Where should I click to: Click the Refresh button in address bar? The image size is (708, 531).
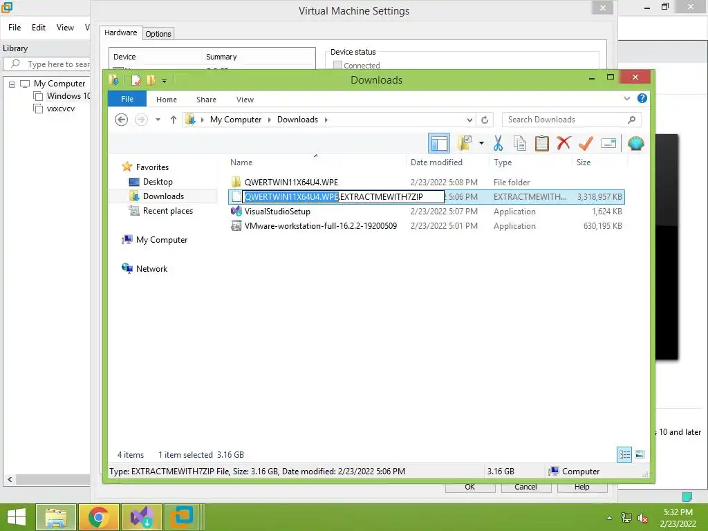(485, 120)
